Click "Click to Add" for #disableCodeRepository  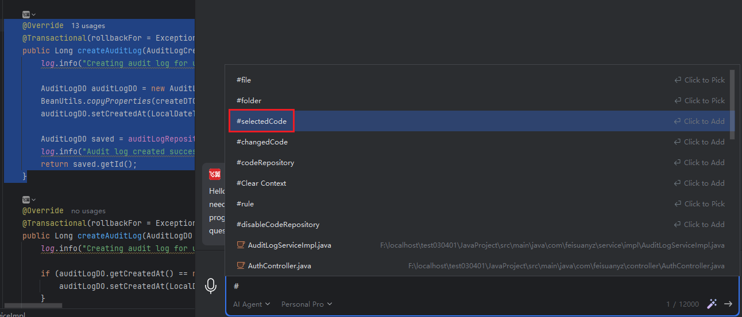pyautogui.click(x=700, y=224)
